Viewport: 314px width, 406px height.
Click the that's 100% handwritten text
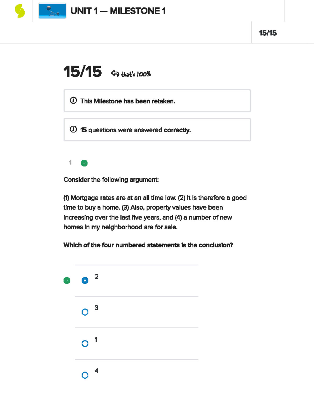point(136,74)
